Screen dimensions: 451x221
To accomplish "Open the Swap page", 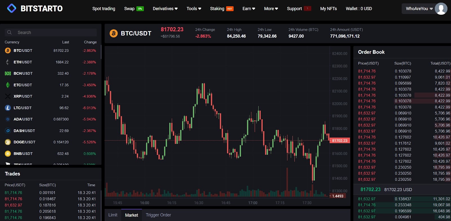I will coord(129,9).
